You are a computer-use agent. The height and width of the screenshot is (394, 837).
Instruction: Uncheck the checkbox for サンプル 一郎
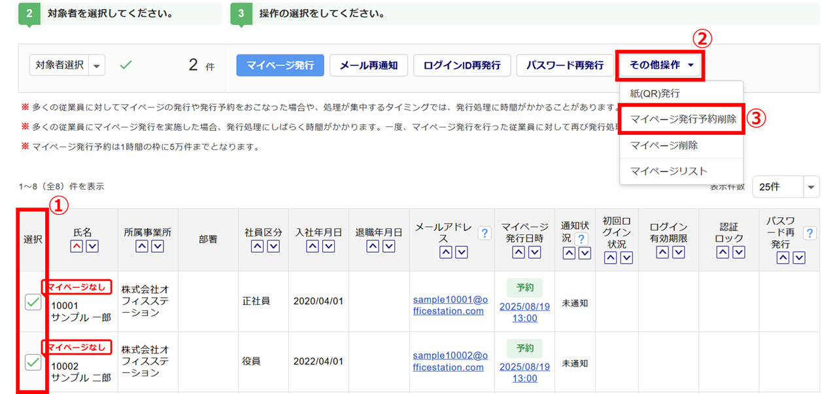pyautogui.click(x=33, y=302)
